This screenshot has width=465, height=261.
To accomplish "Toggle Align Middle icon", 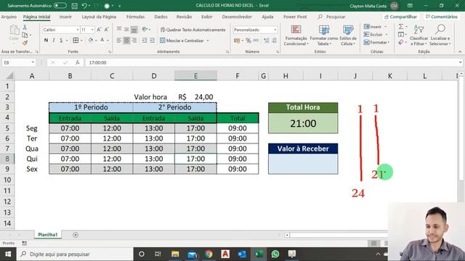I will [x=126, y=29].
